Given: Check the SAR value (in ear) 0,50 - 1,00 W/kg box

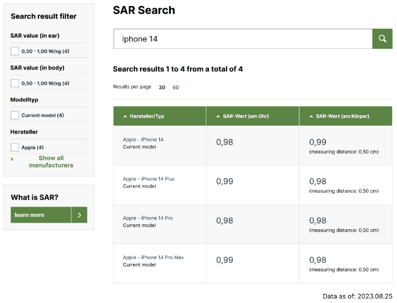Looking at the screenshot, I should [15, 51].
